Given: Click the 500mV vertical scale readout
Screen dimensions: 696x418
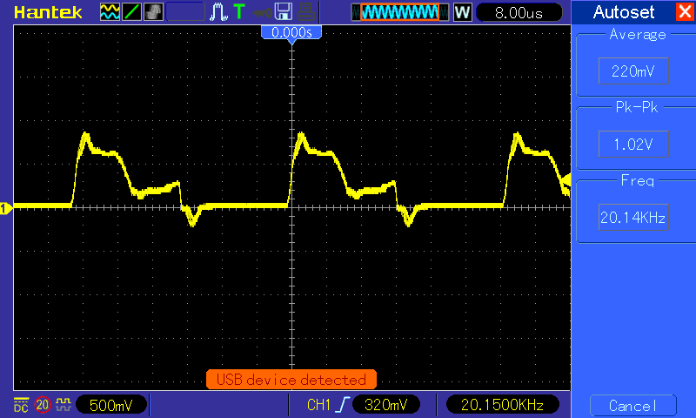Looking at the screenshot, I should [111, 405].
